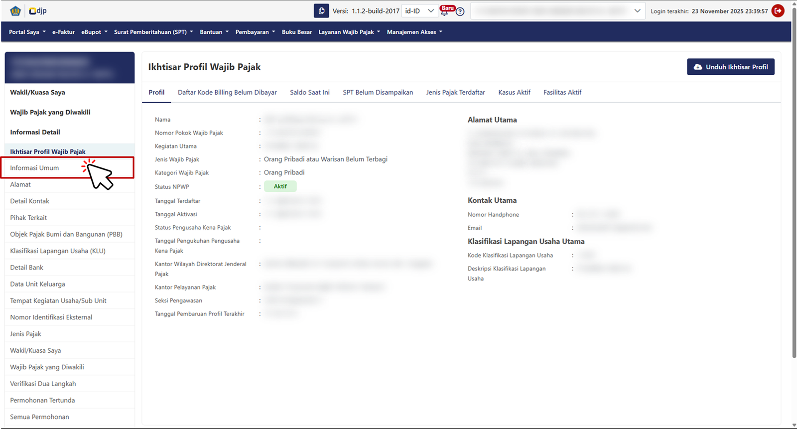Click the cloud download icon on Unduh button
Image resolution: width=797 pixels, height=429 pixels.
coord(698,67)
